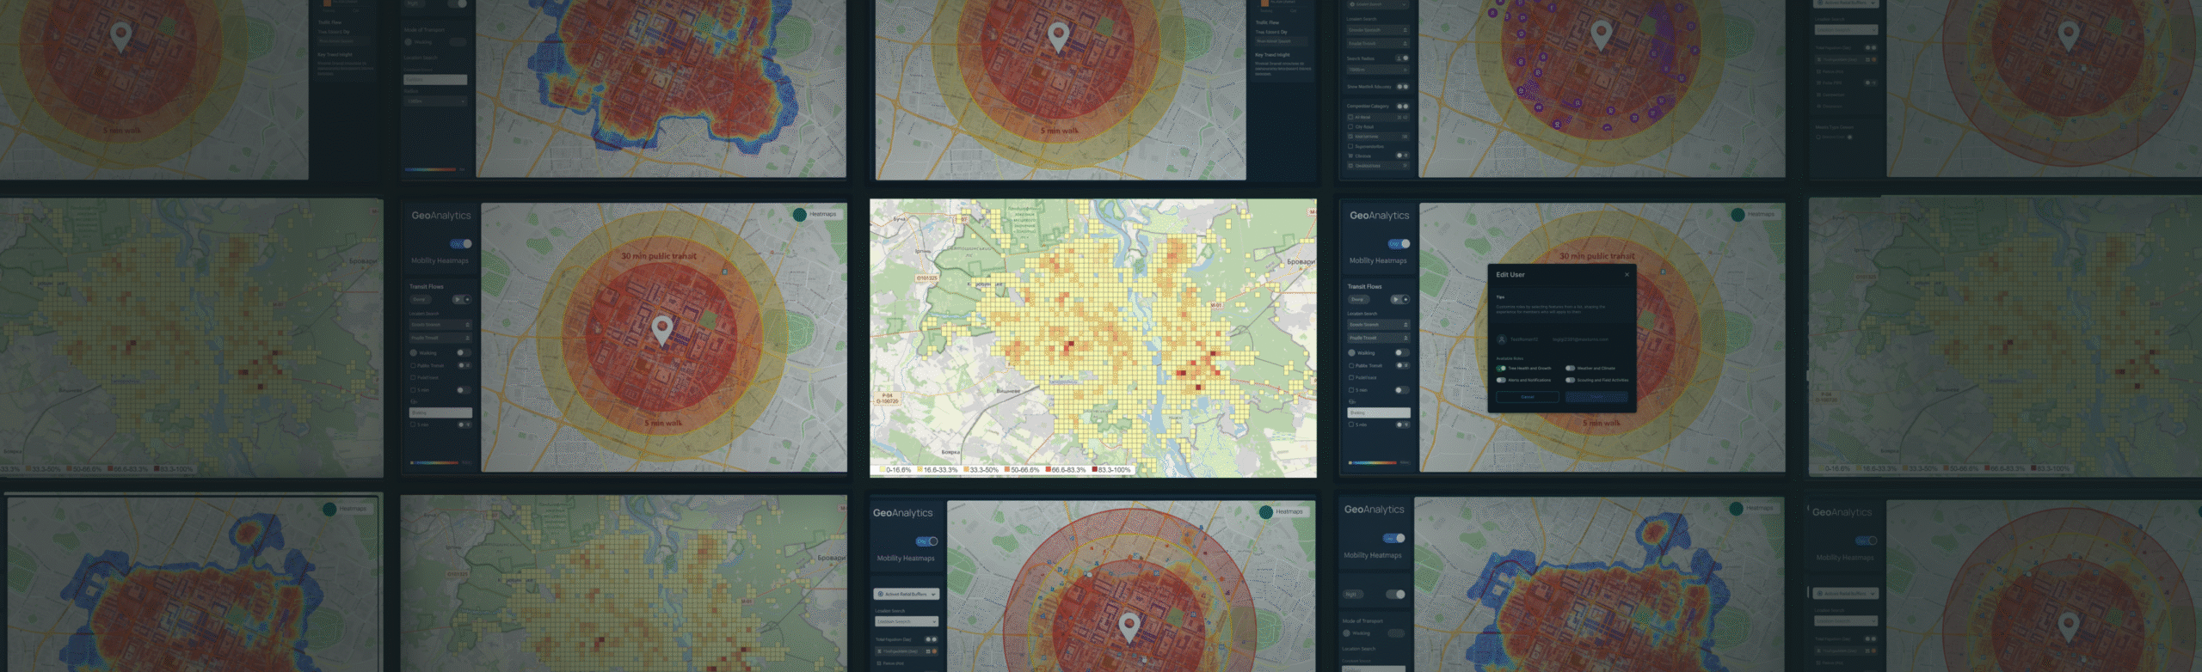This screenshot has height=672, width=2202.
Task: Enable the Tree Health and Growth role
Action: (x=1501, y=368)
